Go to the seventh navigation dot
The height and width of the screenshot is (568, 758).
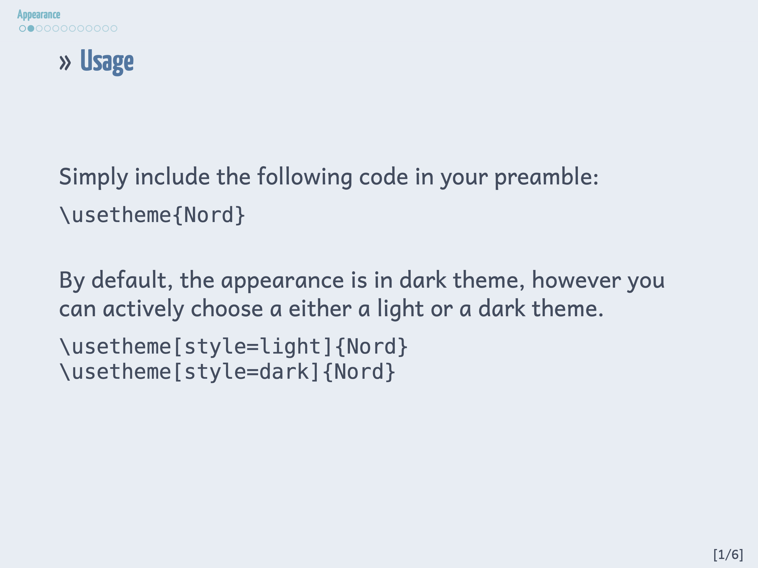coord(72,29)
